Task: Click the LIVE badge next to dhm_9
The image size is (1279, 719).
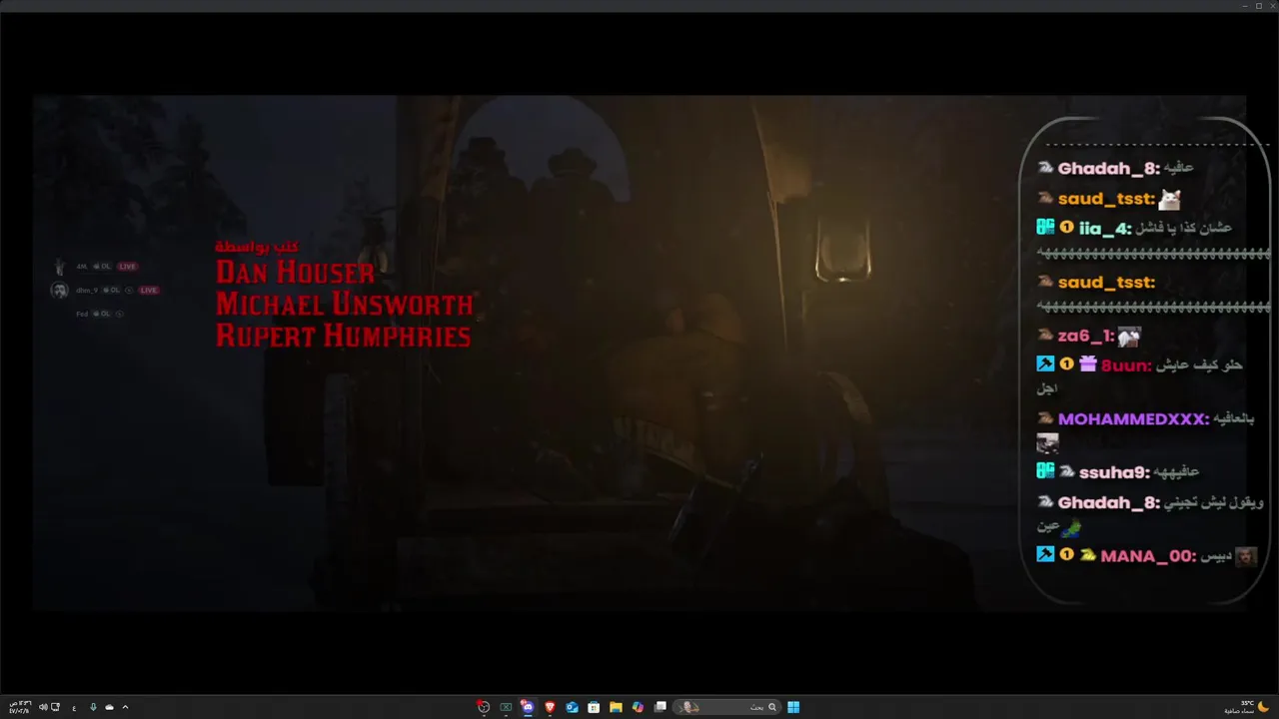Action: (x=149, y=290)
